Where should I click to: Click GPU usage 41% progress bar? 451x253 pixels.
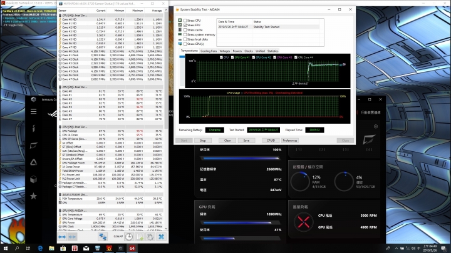point(240,239)
